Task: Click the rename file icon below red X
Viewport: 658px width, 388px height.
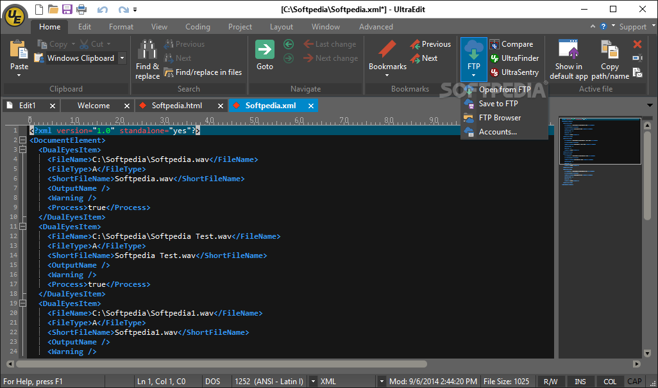Action: point(637,58)
